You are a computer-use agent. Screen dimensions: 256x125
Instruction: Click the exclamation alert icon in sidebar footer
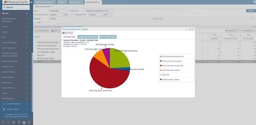coord(19,122)
